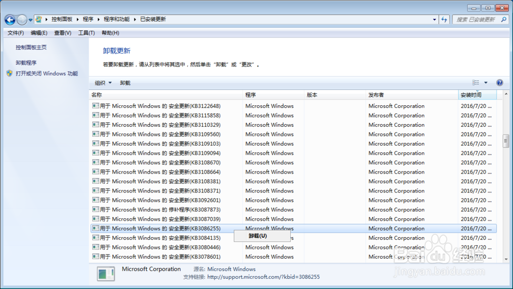Viewport: 513px width, 289px height.
Task: Expand the view options dropdown arrow
Action: [x=486, y=83]
